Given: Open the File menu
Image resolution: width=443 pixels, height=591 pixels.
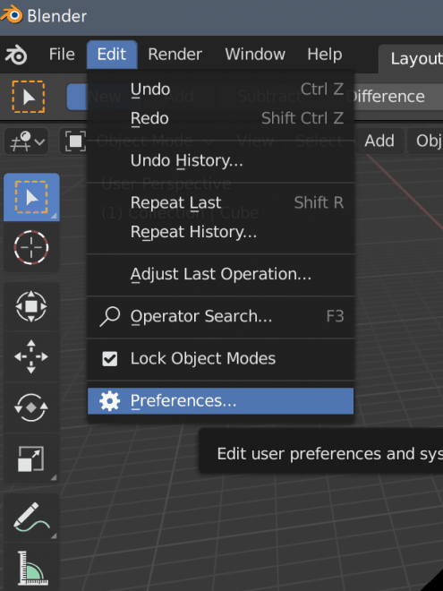Looking at the screenshot, I should coord(62,55).
